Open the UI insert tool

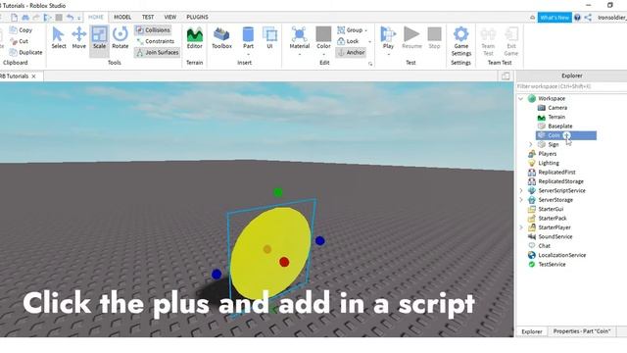(269, 37)
